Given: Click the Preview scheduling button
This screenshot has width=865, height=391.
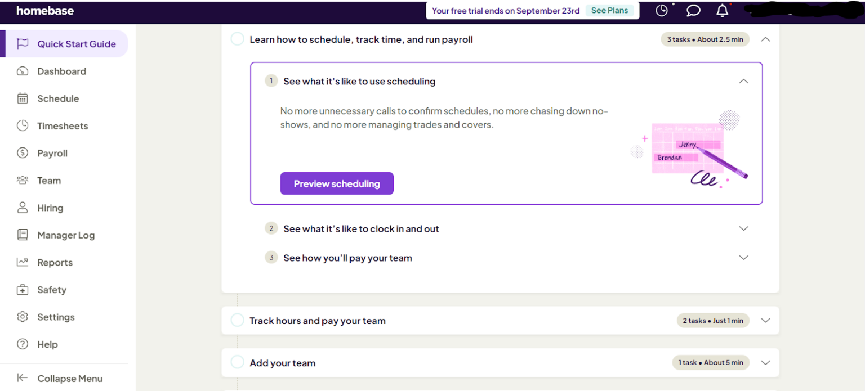Looking at the screenshot, I should (x=337, y=183).
